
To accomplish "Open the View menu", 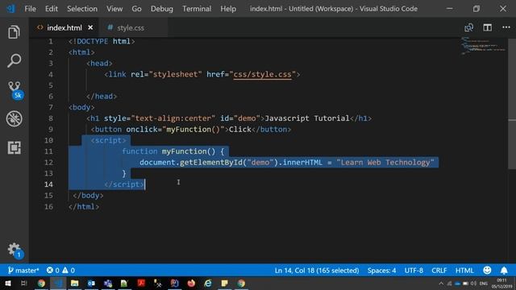I will tap(114, 9).
